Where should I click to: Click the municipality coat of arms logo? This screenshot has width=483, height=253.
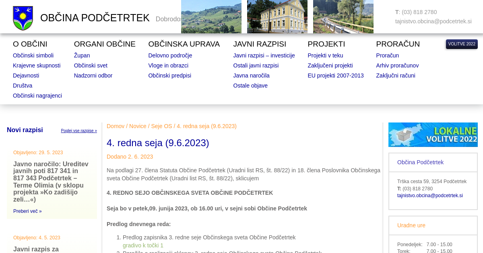pos(23,18)
